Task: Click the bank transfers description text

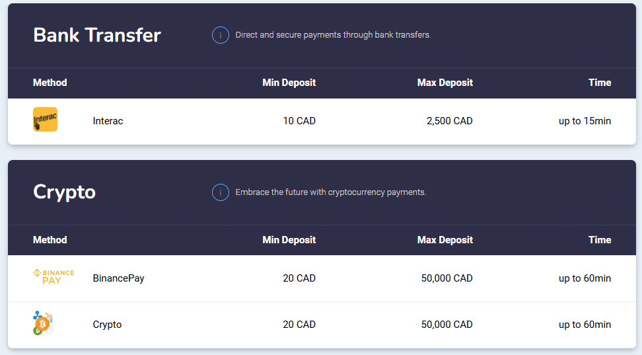Action: click(x=334, y=35)
